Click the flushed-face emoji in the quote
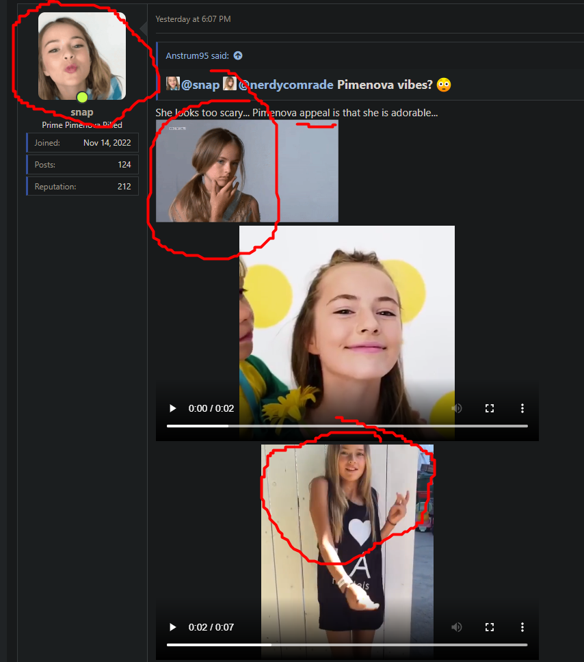Viewport: 584px width, 662px height. point(444,85)
